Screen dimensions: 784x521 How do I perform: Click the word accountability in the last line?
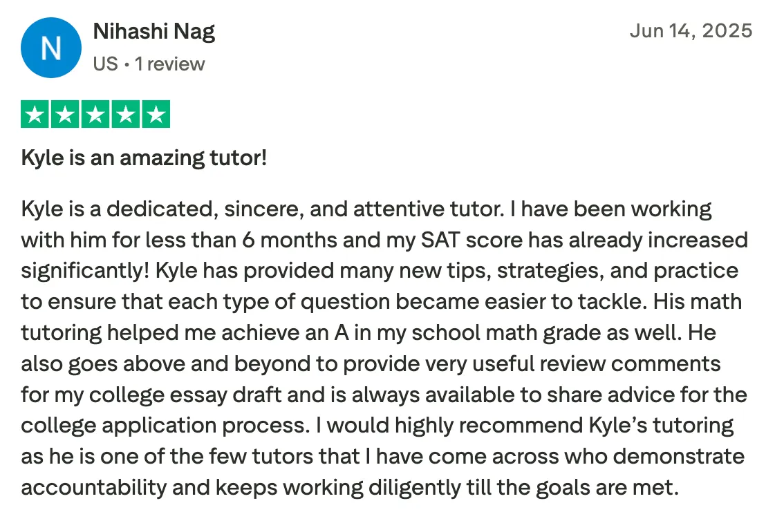93,488
